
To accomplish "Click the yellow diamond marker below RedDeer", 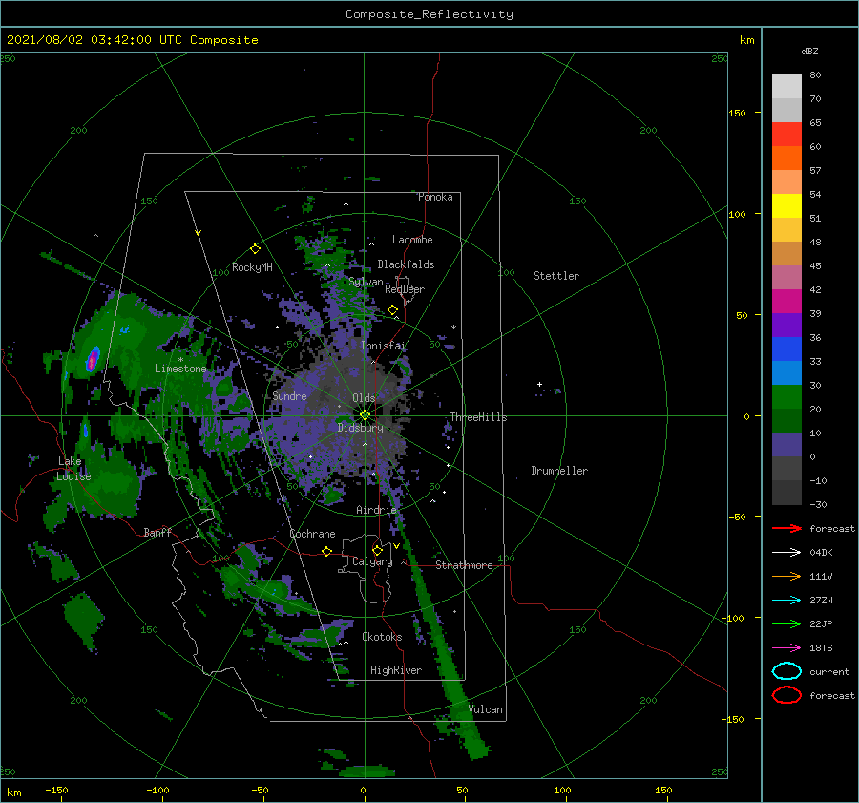I will (x=393, y=310).
